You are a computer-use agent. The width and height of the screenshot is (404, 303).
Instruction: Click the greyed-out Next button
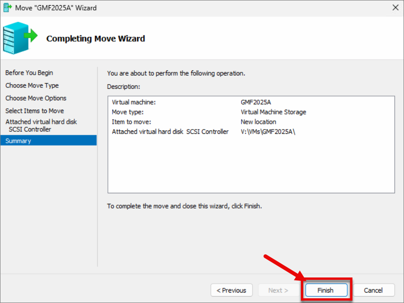point(278,290)
